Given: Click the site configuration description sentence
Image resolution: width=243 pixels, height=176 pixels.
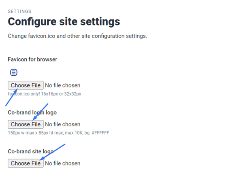Looking at the screenshot, I should 77,36.
